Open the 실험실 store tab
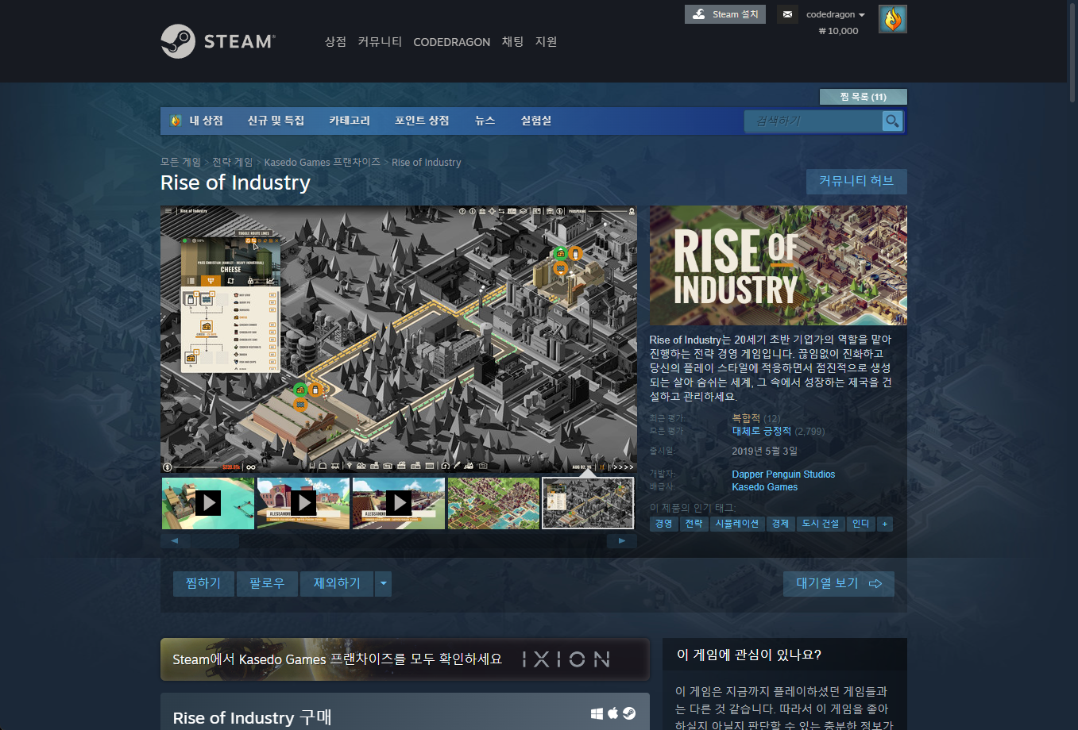 pos(536,121)
